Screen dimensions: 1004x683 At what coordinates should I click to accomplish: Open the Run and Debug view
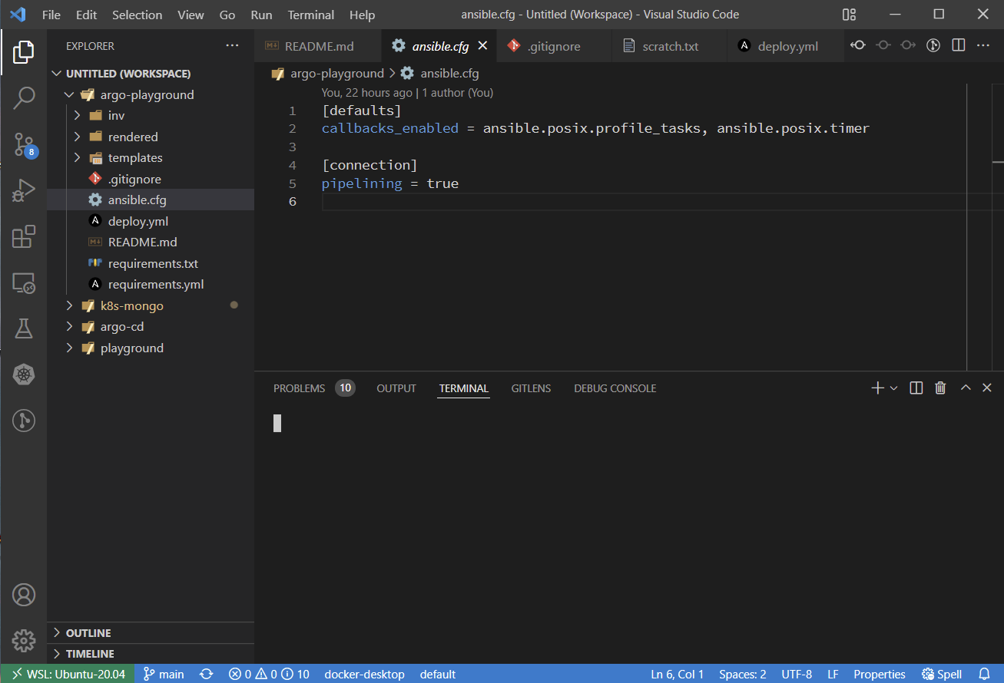[x=24, y=190]
